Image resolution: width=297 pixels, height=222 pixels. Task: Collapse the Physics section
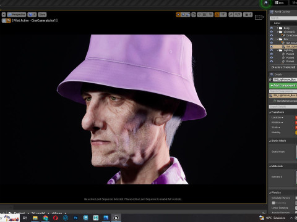coord(270,192)
